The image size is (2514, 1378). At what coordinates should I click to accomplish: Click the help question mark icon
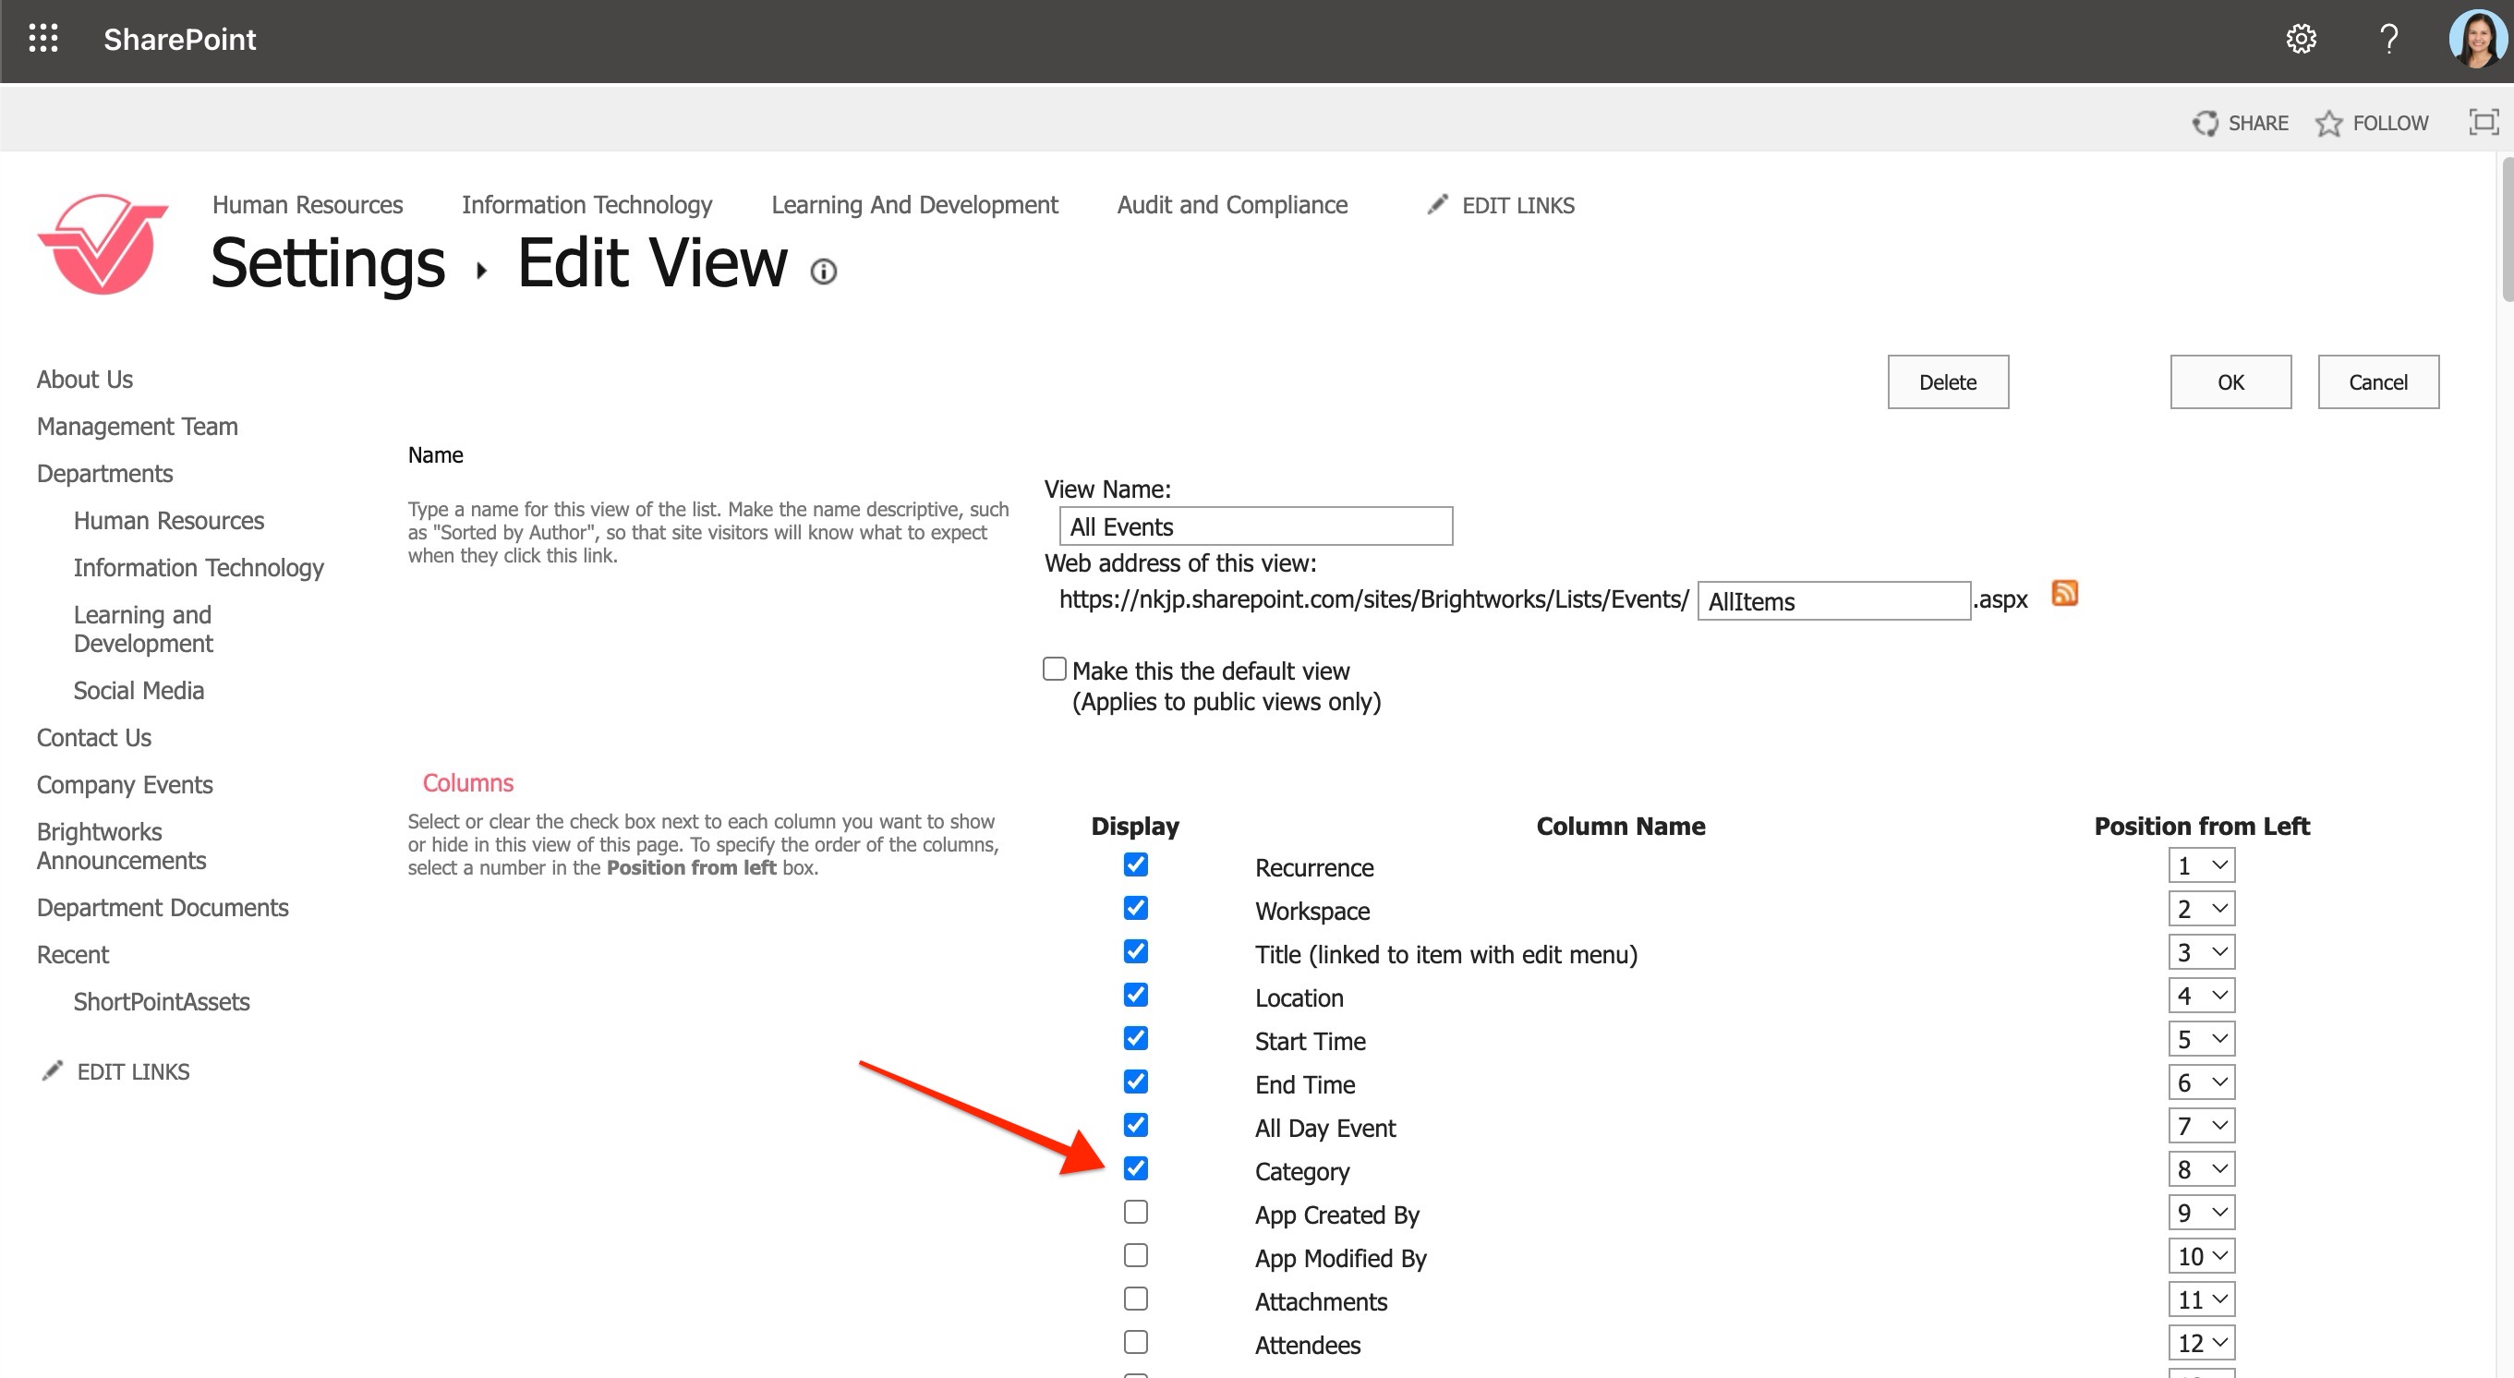(2388, 39)
